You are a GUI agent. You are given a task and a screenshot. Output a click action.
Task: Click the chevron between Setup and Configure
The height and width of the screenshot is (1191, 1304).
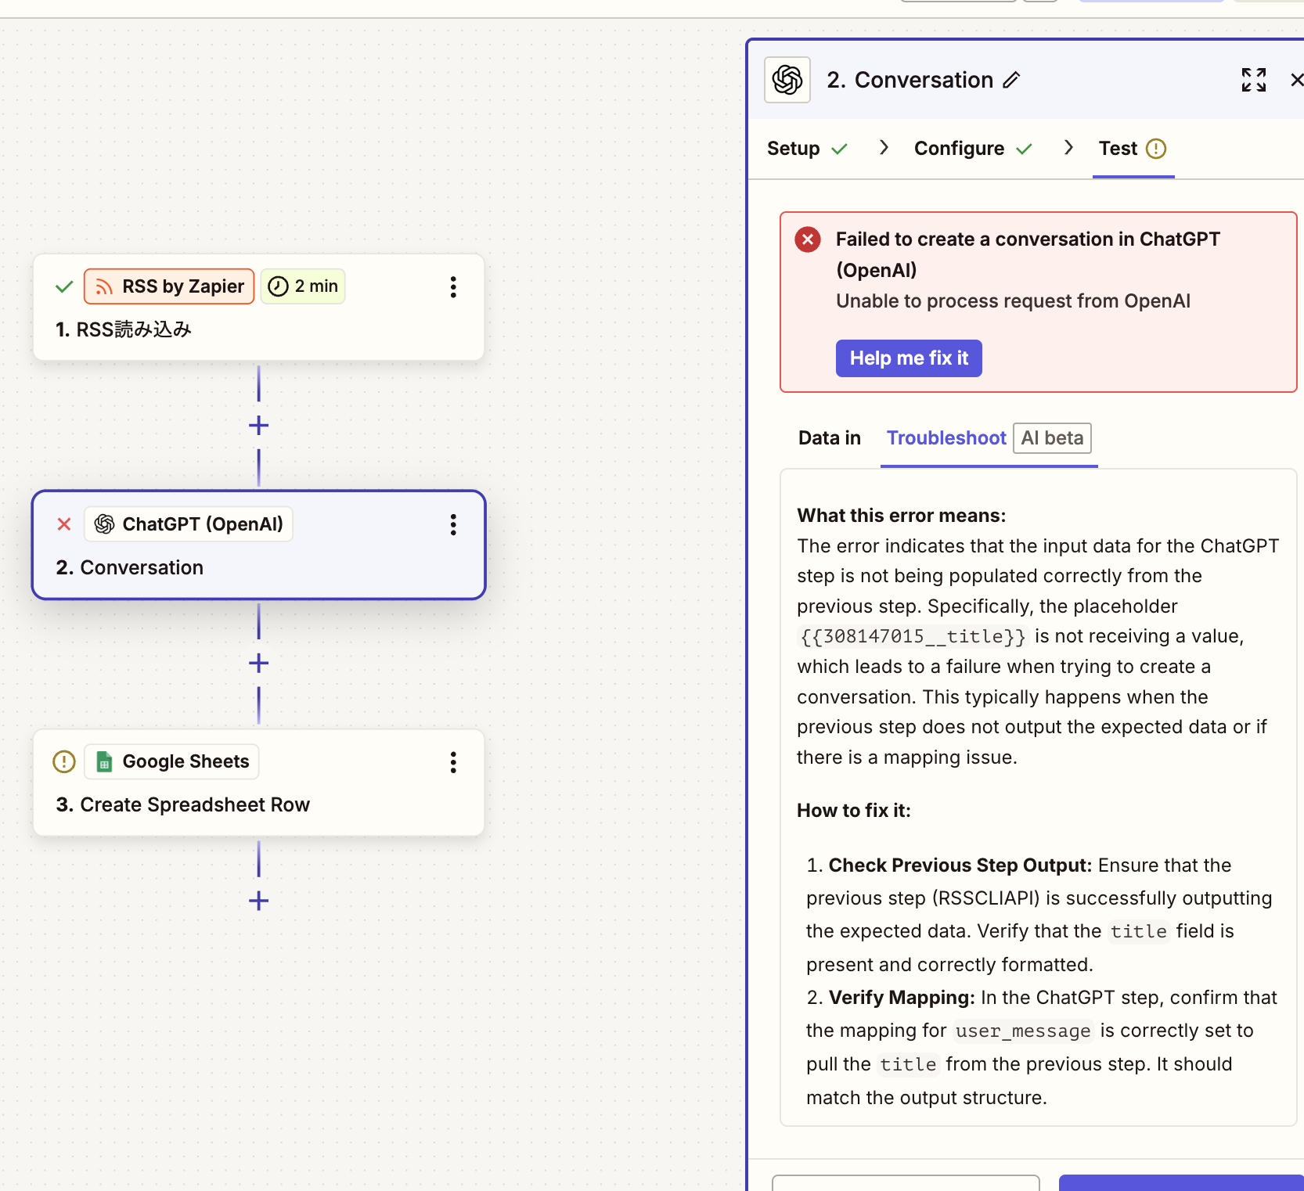point(884,148)
